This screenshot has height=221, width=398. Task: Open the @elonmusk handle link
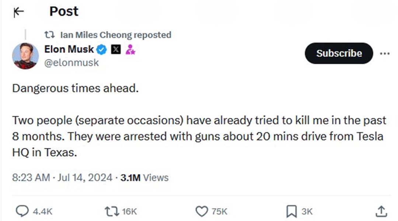(x=71, y=63)
